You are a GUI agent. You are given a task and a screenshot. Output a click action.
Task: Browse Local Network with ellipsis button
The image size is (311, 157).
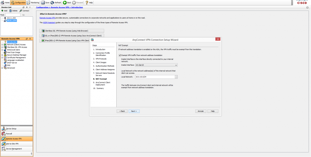point(176,77)
